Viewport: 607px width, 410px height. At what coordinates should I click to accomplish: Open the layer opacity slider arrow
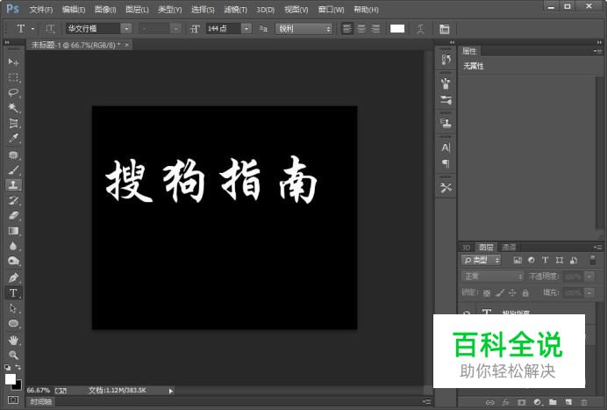pyautogui.click(x=589, y=277)
